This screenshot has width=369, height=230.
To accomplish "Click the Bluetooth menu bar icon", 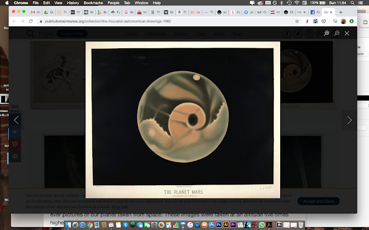I will coord(281,3).
